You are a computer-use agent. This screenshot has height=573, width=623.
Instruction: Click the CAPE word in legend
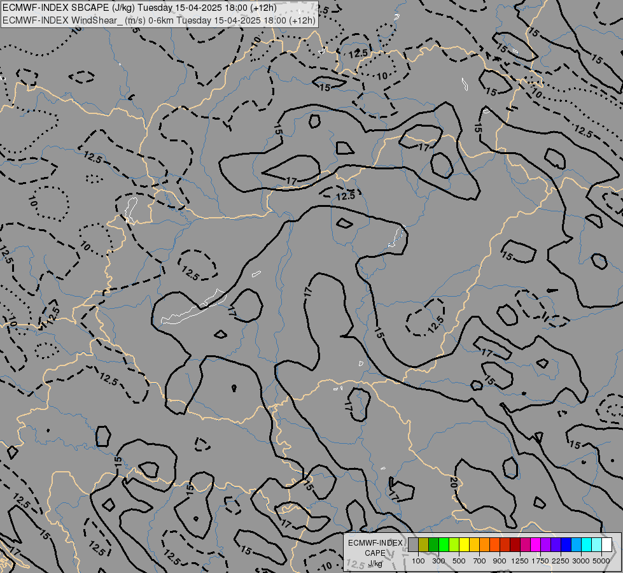(375, 553)
